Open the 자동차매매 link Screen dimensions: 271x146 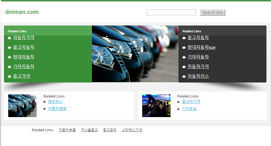click(57, 109)
